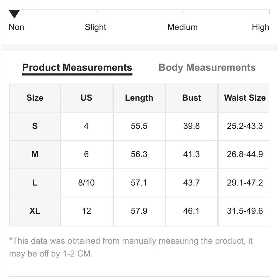Viewport: 278px width, 278px height.
Task: Click the Bust column header
Action: click(x=192, y=98)
